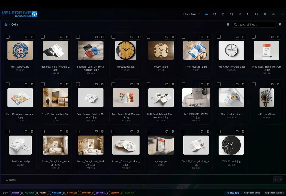Click Coka in the breadcrumb
This screenshot has height=196, width=286.
pyautogui.click(x=15, y=24)
